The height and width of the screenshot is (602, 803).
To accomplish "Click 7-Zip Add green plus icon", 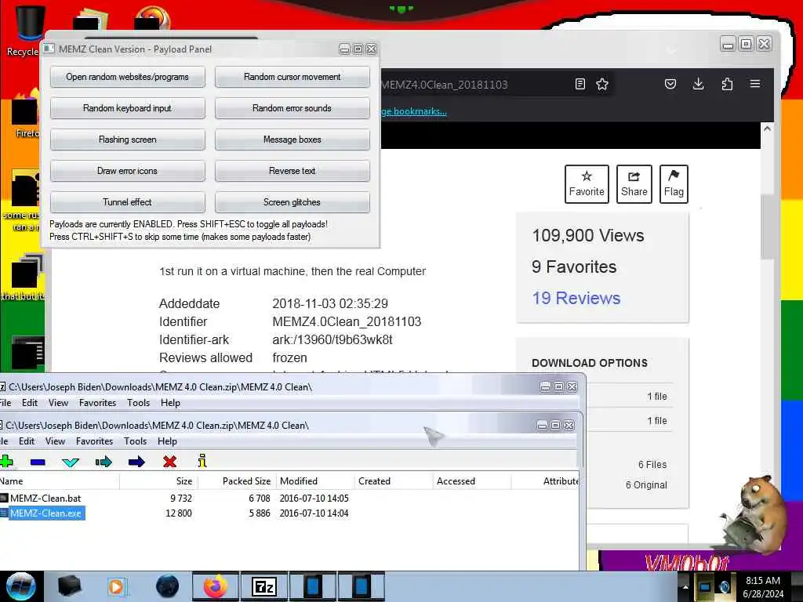I will (x=6, y=462).
